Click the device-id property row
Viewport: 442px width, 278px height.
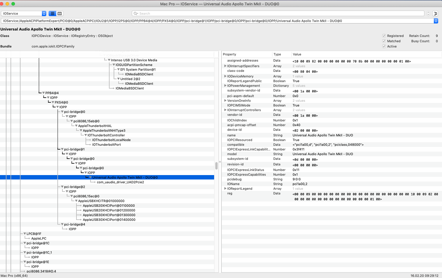point(332,130)
